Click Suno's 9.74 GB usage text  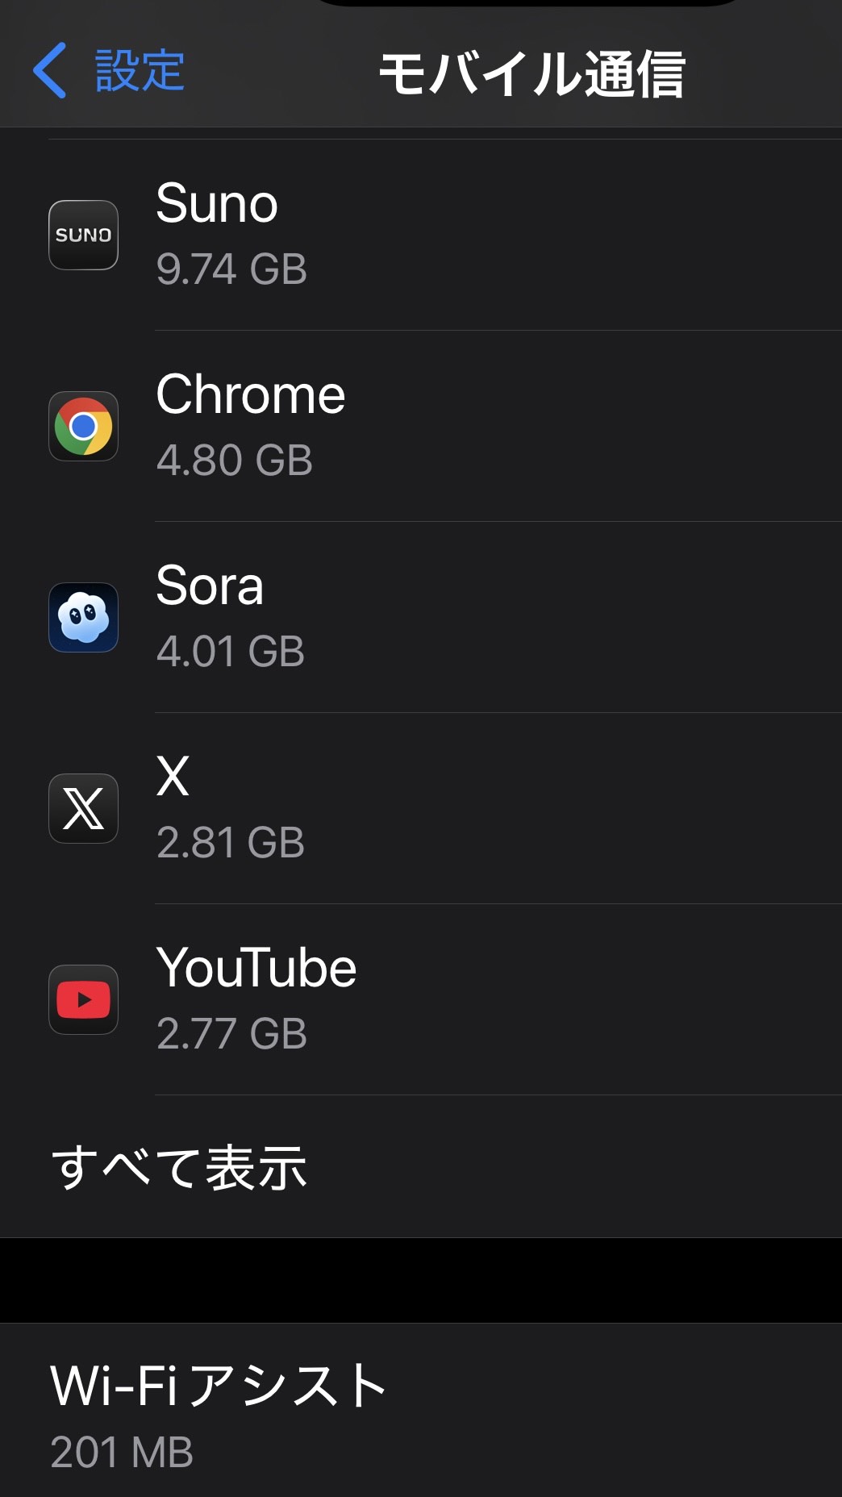(231, 269)
